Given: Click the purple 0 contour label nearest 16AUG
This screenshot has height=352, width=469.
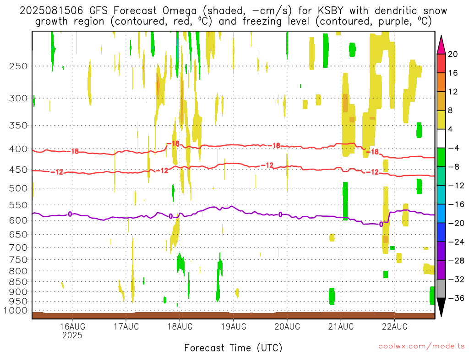Looking at the screenshot, I should click(70, 214).
